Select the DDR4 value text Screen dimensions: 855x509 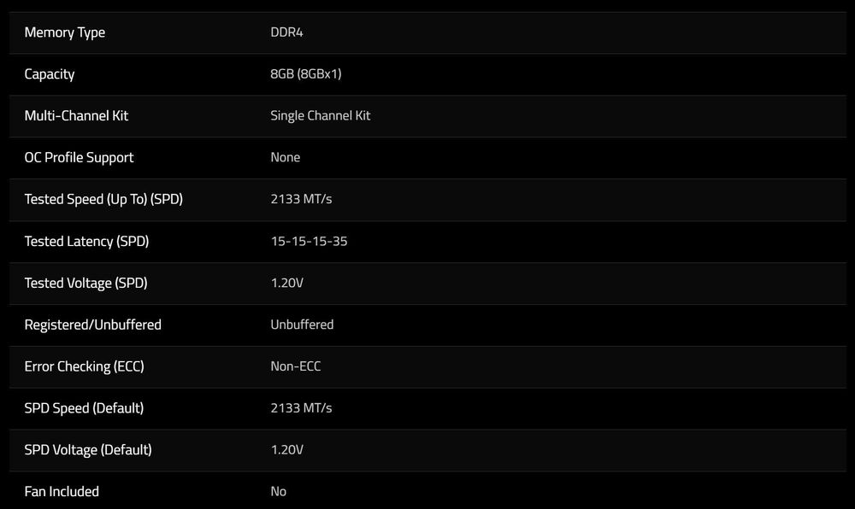coord(286,32)
